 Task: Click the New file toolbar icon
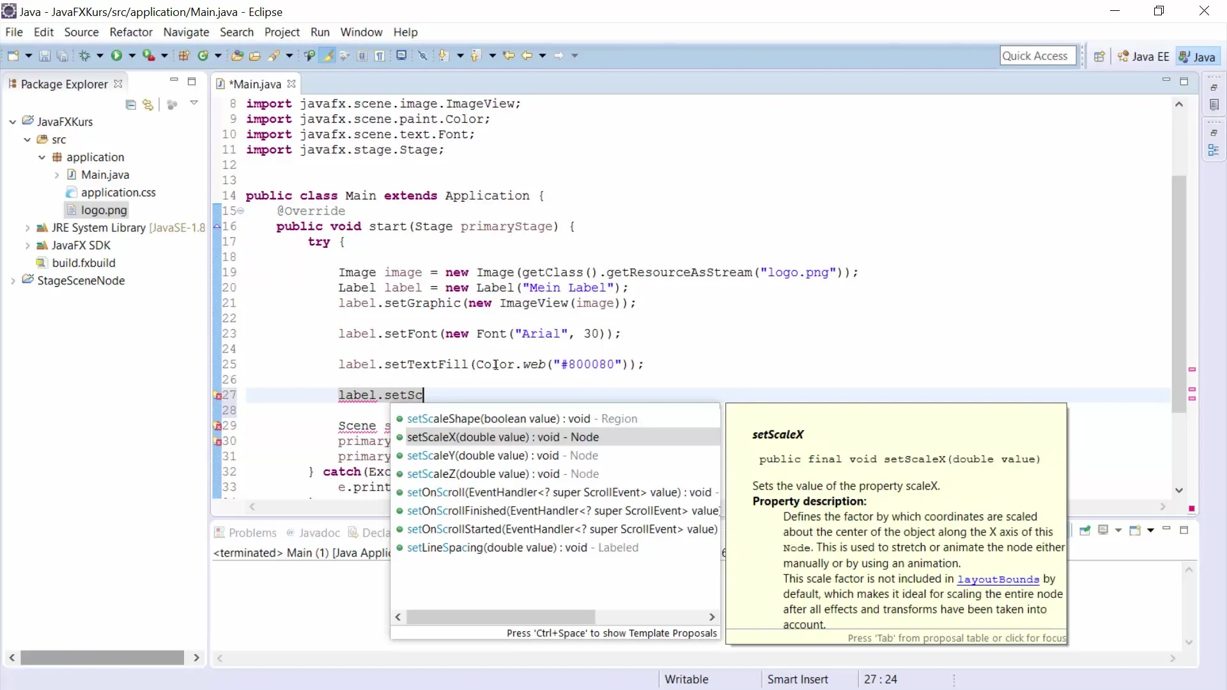pos(13,56)
